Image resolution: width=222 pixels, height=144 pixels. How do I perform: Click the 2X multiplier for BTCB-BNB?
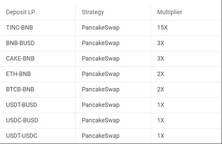coord(161,89)
